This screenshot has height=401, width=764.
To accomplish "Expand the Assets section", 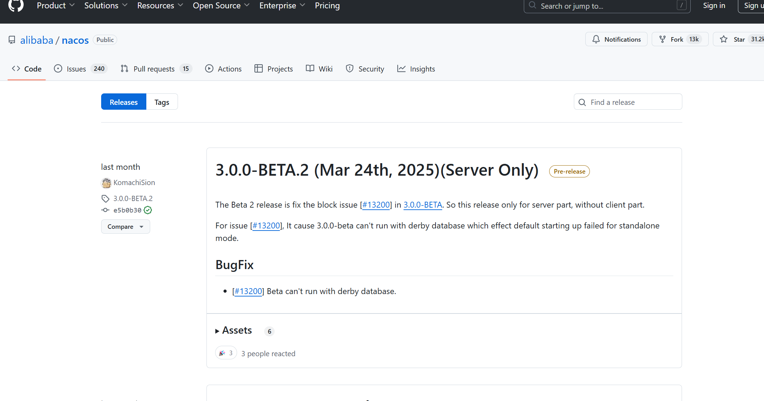I will (234, 331).
